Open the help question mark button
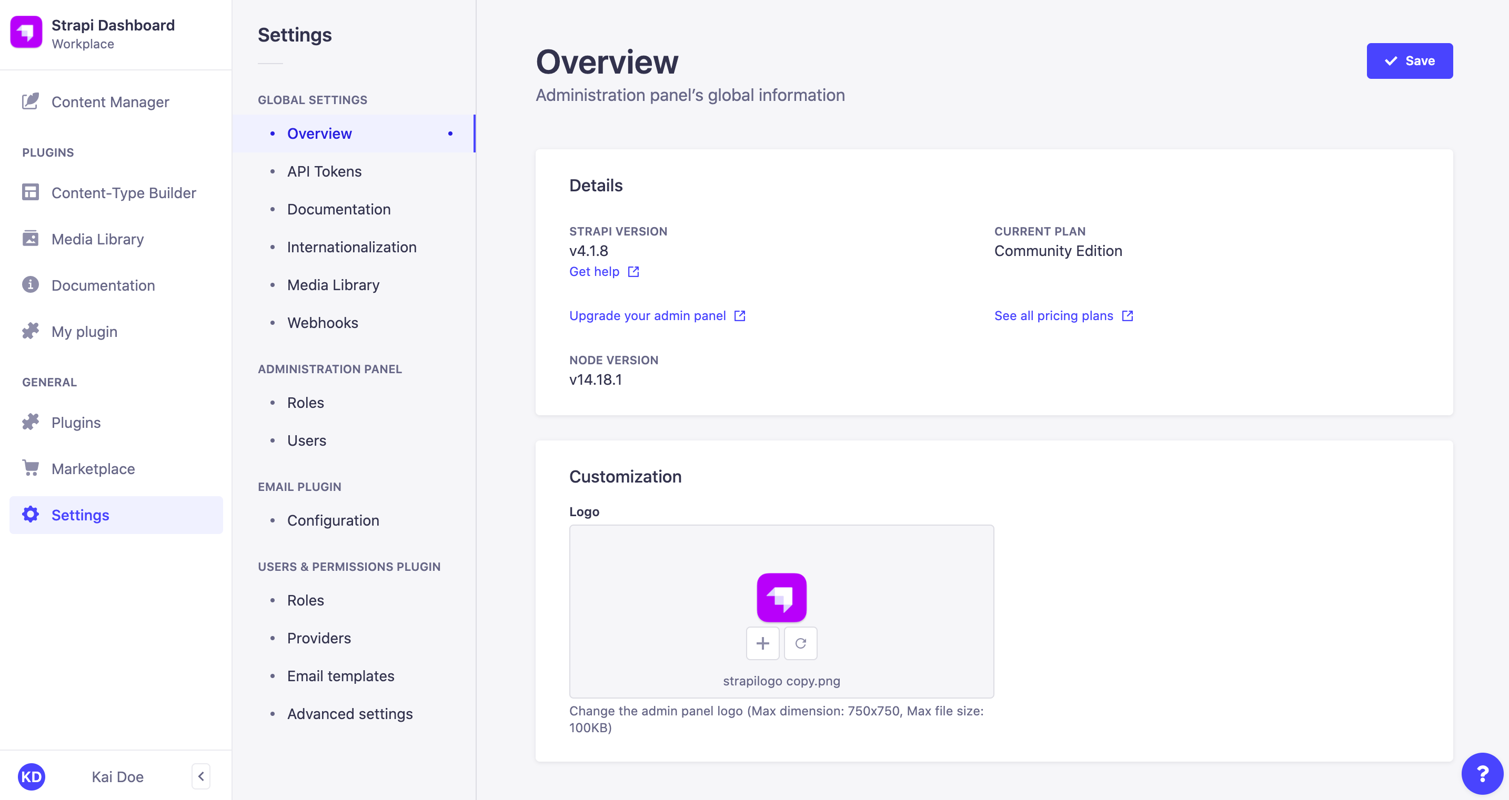 click(1483, 773)
